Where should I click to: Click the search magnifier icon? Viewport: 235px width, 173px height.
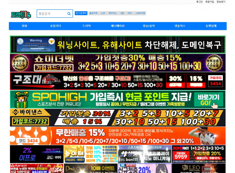click(x=69, y=13)
